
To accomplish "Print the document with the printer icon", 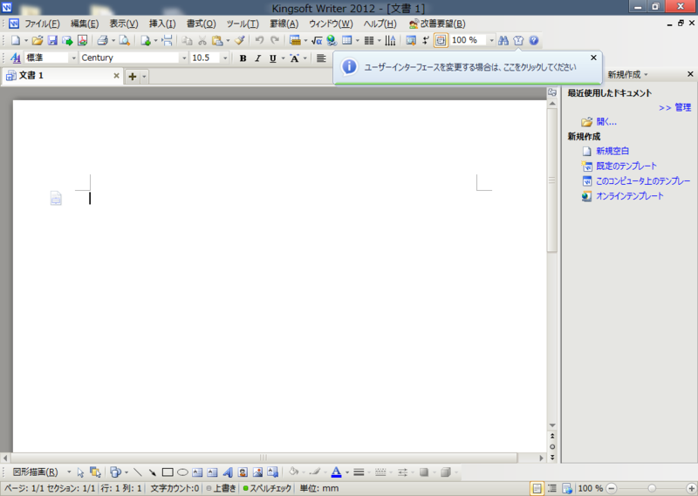I will (103, 40).
